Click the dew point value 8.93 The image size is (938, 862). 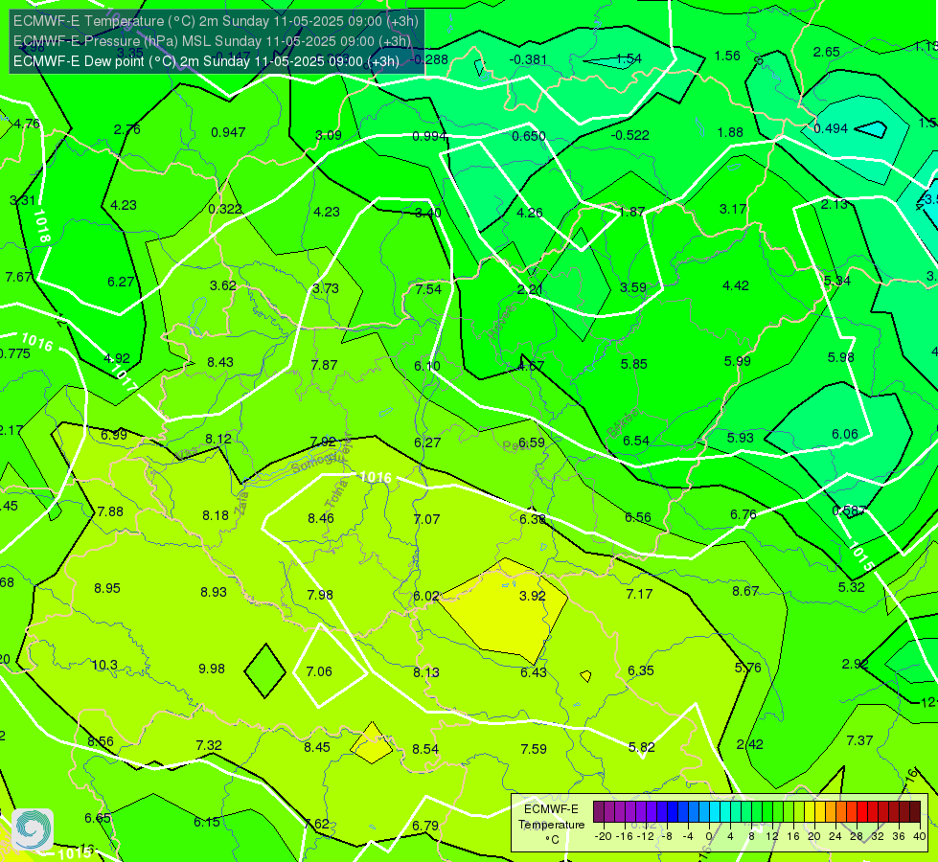pyautogui.click(x=214, y=592)
